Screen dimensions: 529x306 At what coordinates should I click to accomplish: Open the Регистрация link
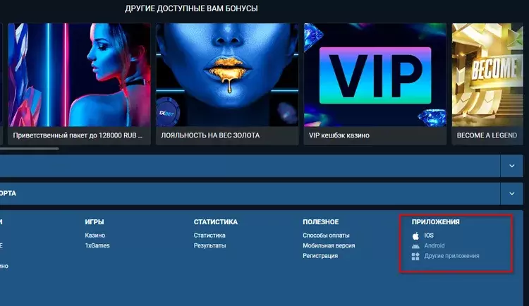point(320,256)
